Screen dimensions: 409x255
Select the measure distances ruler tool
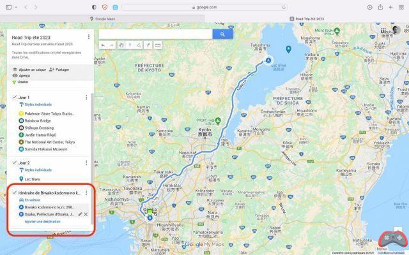point(158,45)
